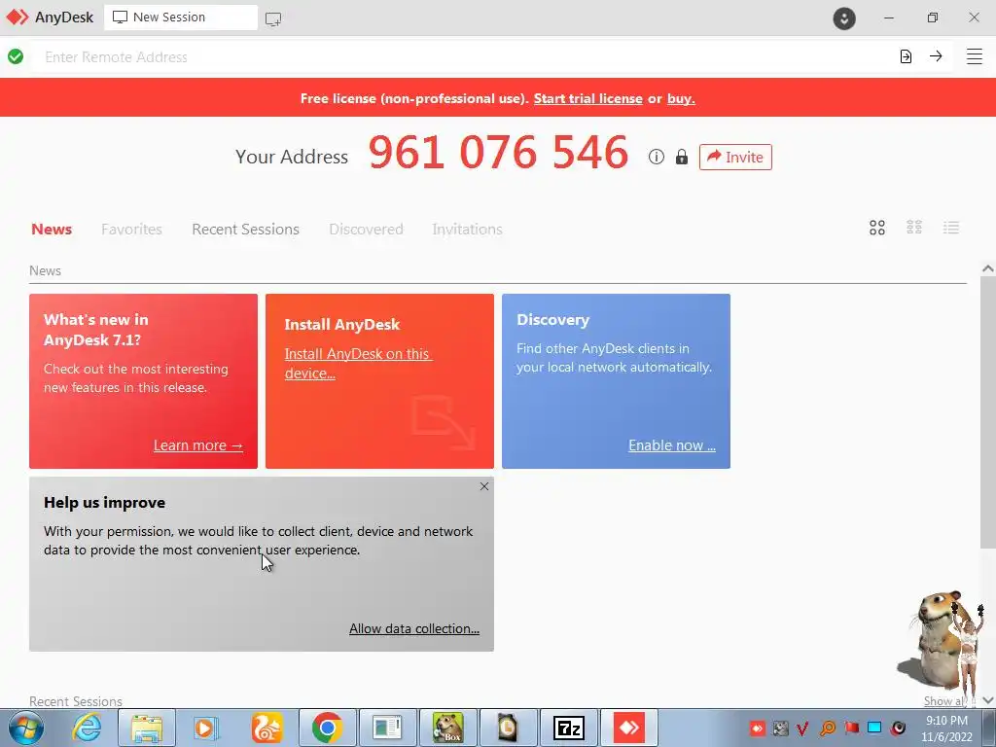Click the cyan monitor network tray icon
Screen dimensions: 996x747
[x=874, y=728]
